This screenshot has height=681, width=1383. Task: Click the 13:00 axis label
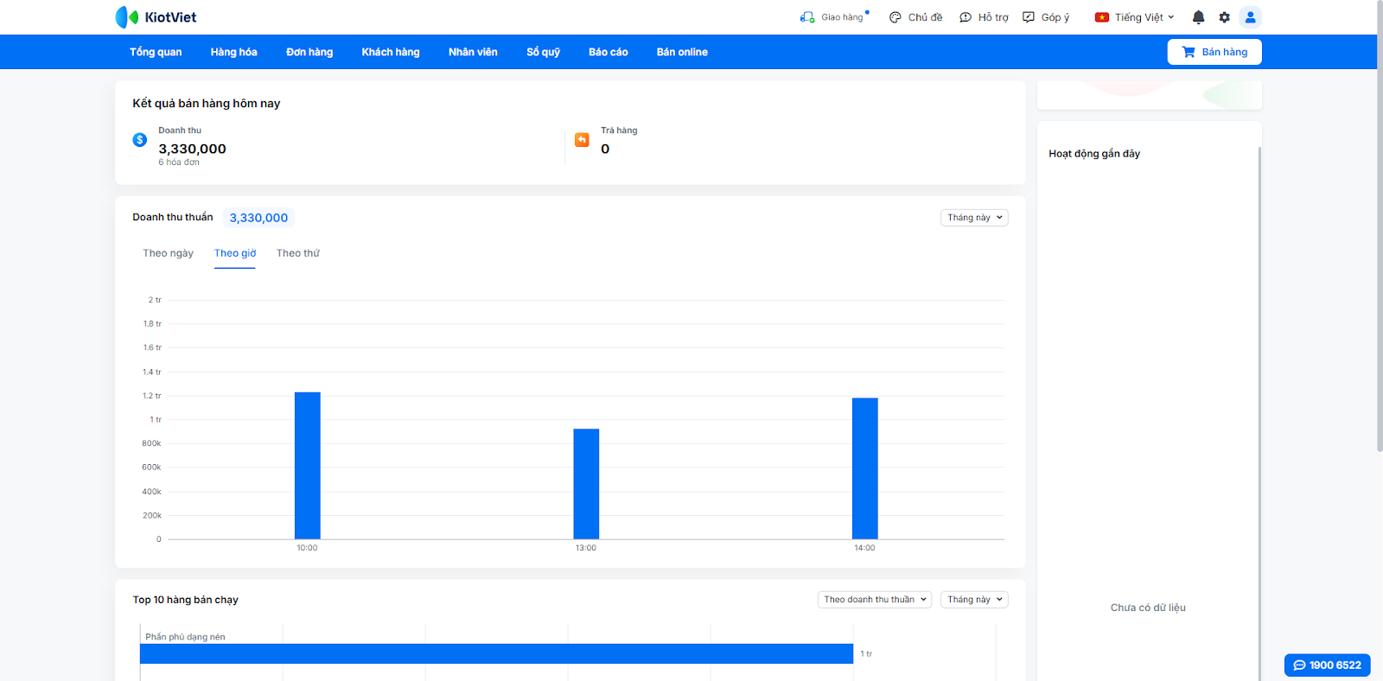coord(586,548)
